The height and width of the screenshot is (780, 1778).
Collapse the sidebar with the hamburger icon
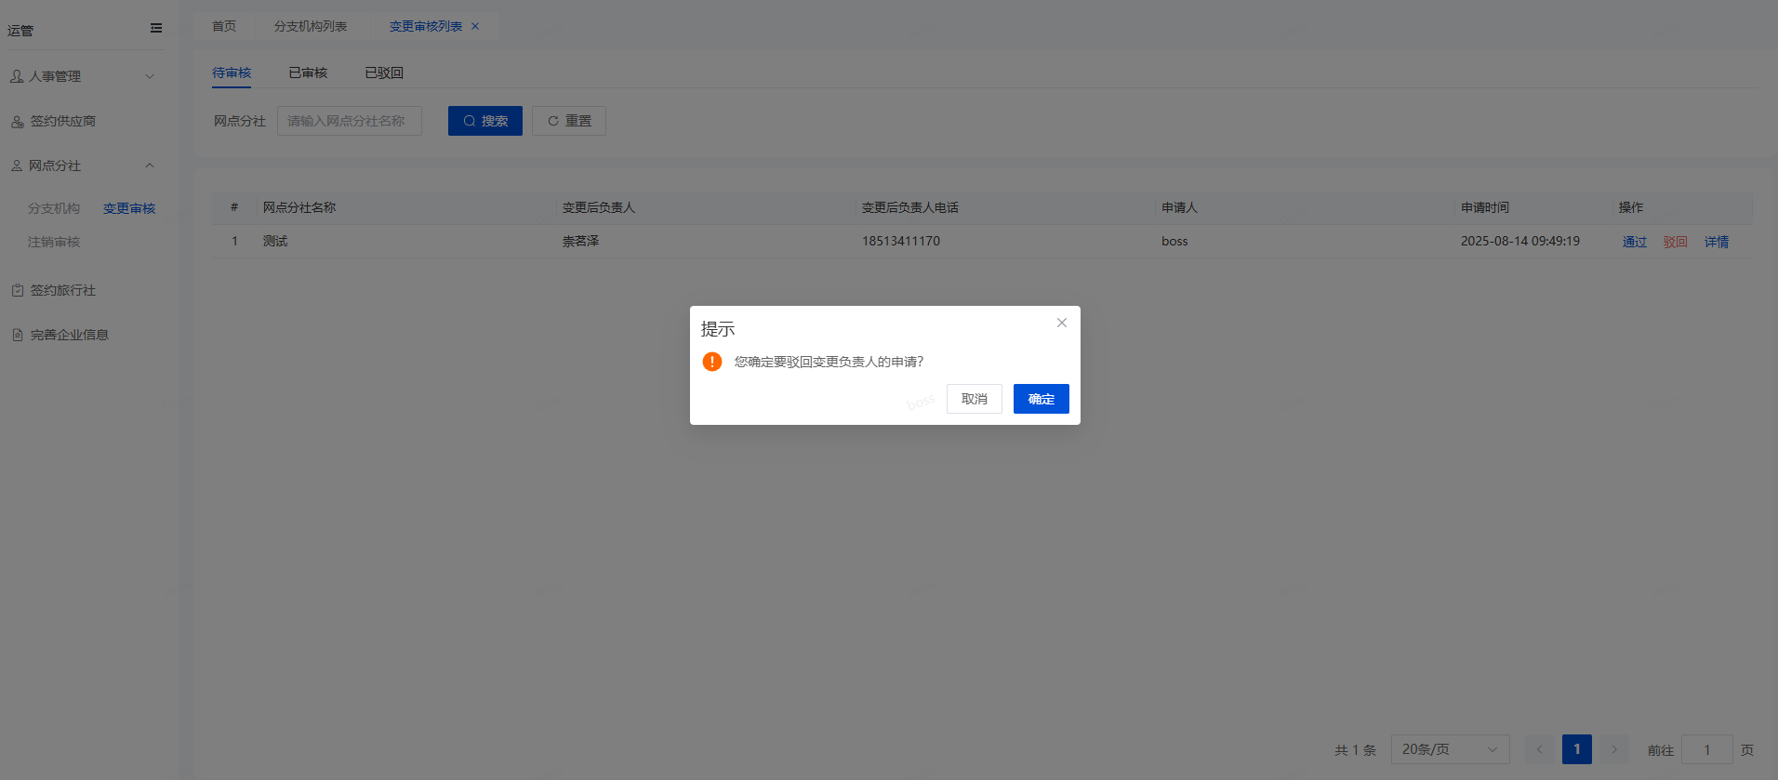click(x=156, y=29)
